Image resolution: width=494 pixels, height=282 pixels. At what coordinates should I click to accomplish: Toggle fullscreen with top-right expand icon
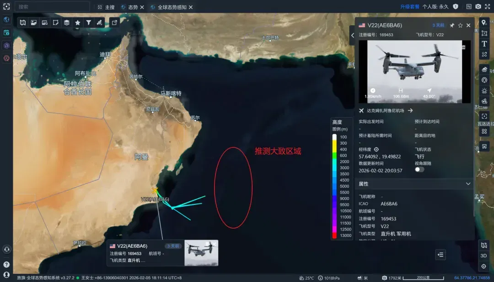coord(488,6)
